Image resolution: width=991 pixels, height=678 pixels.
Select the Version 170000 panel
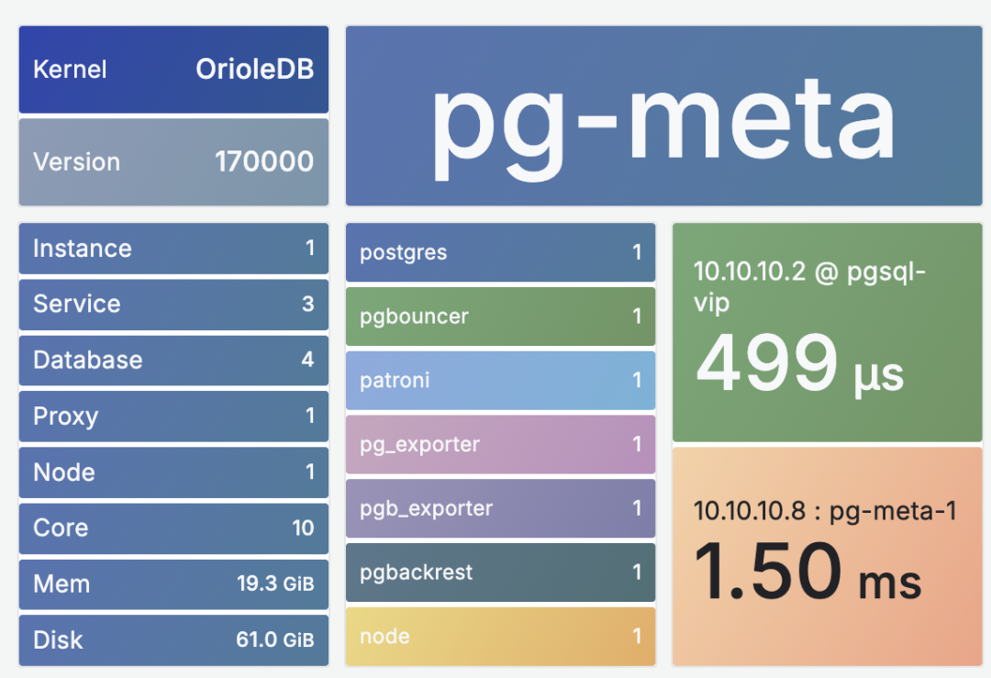(173, 161)
